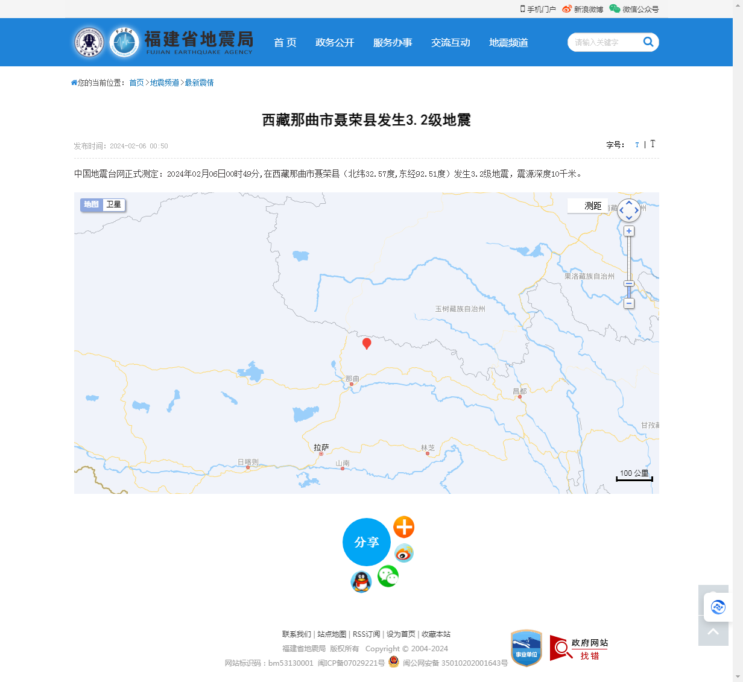
Task: Click the search magnifier icon
Action: tap(648, 42)
